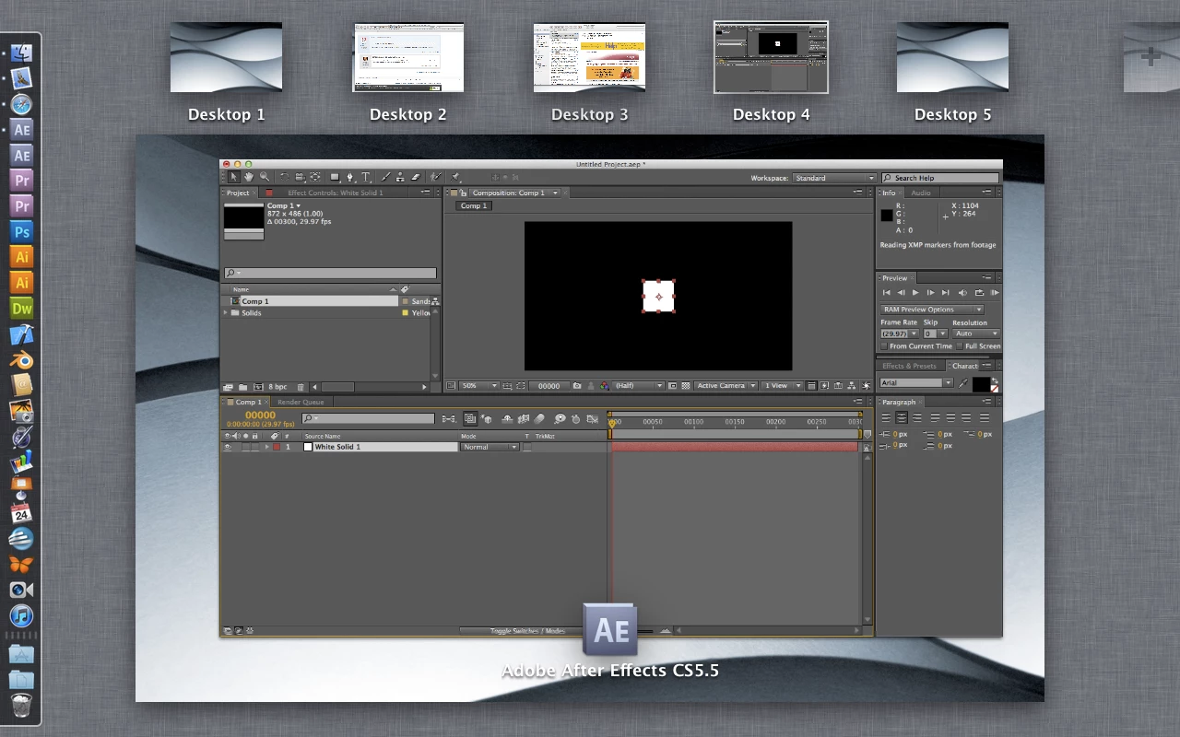This screenshot has height=737, width=1180.
Task: Open Dreamweaver from the dock
Action: (x=21, y=309)
